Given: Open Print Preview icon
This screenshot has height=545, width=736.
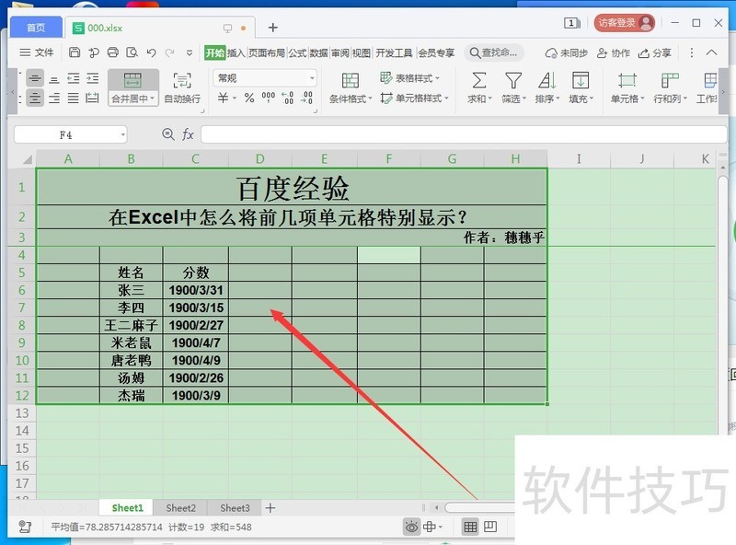Looking at the screenshot, I should click(132, 52).
